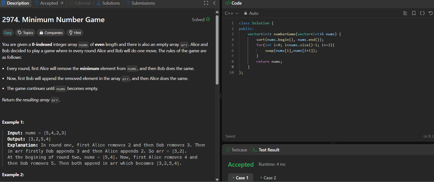Select Case 1 result
This screenshot has width=434, height=182.
tap(240, 178)
